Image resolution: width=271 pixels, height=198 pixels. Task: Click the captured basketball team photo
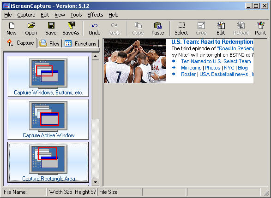(x=135, y=61)
